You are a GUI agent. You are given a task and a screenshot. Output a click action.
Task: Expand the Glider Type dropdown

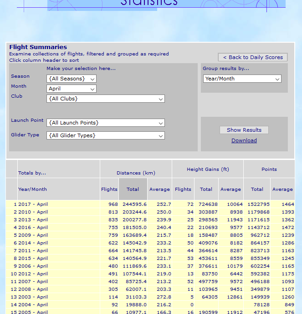tap(105, 135)
